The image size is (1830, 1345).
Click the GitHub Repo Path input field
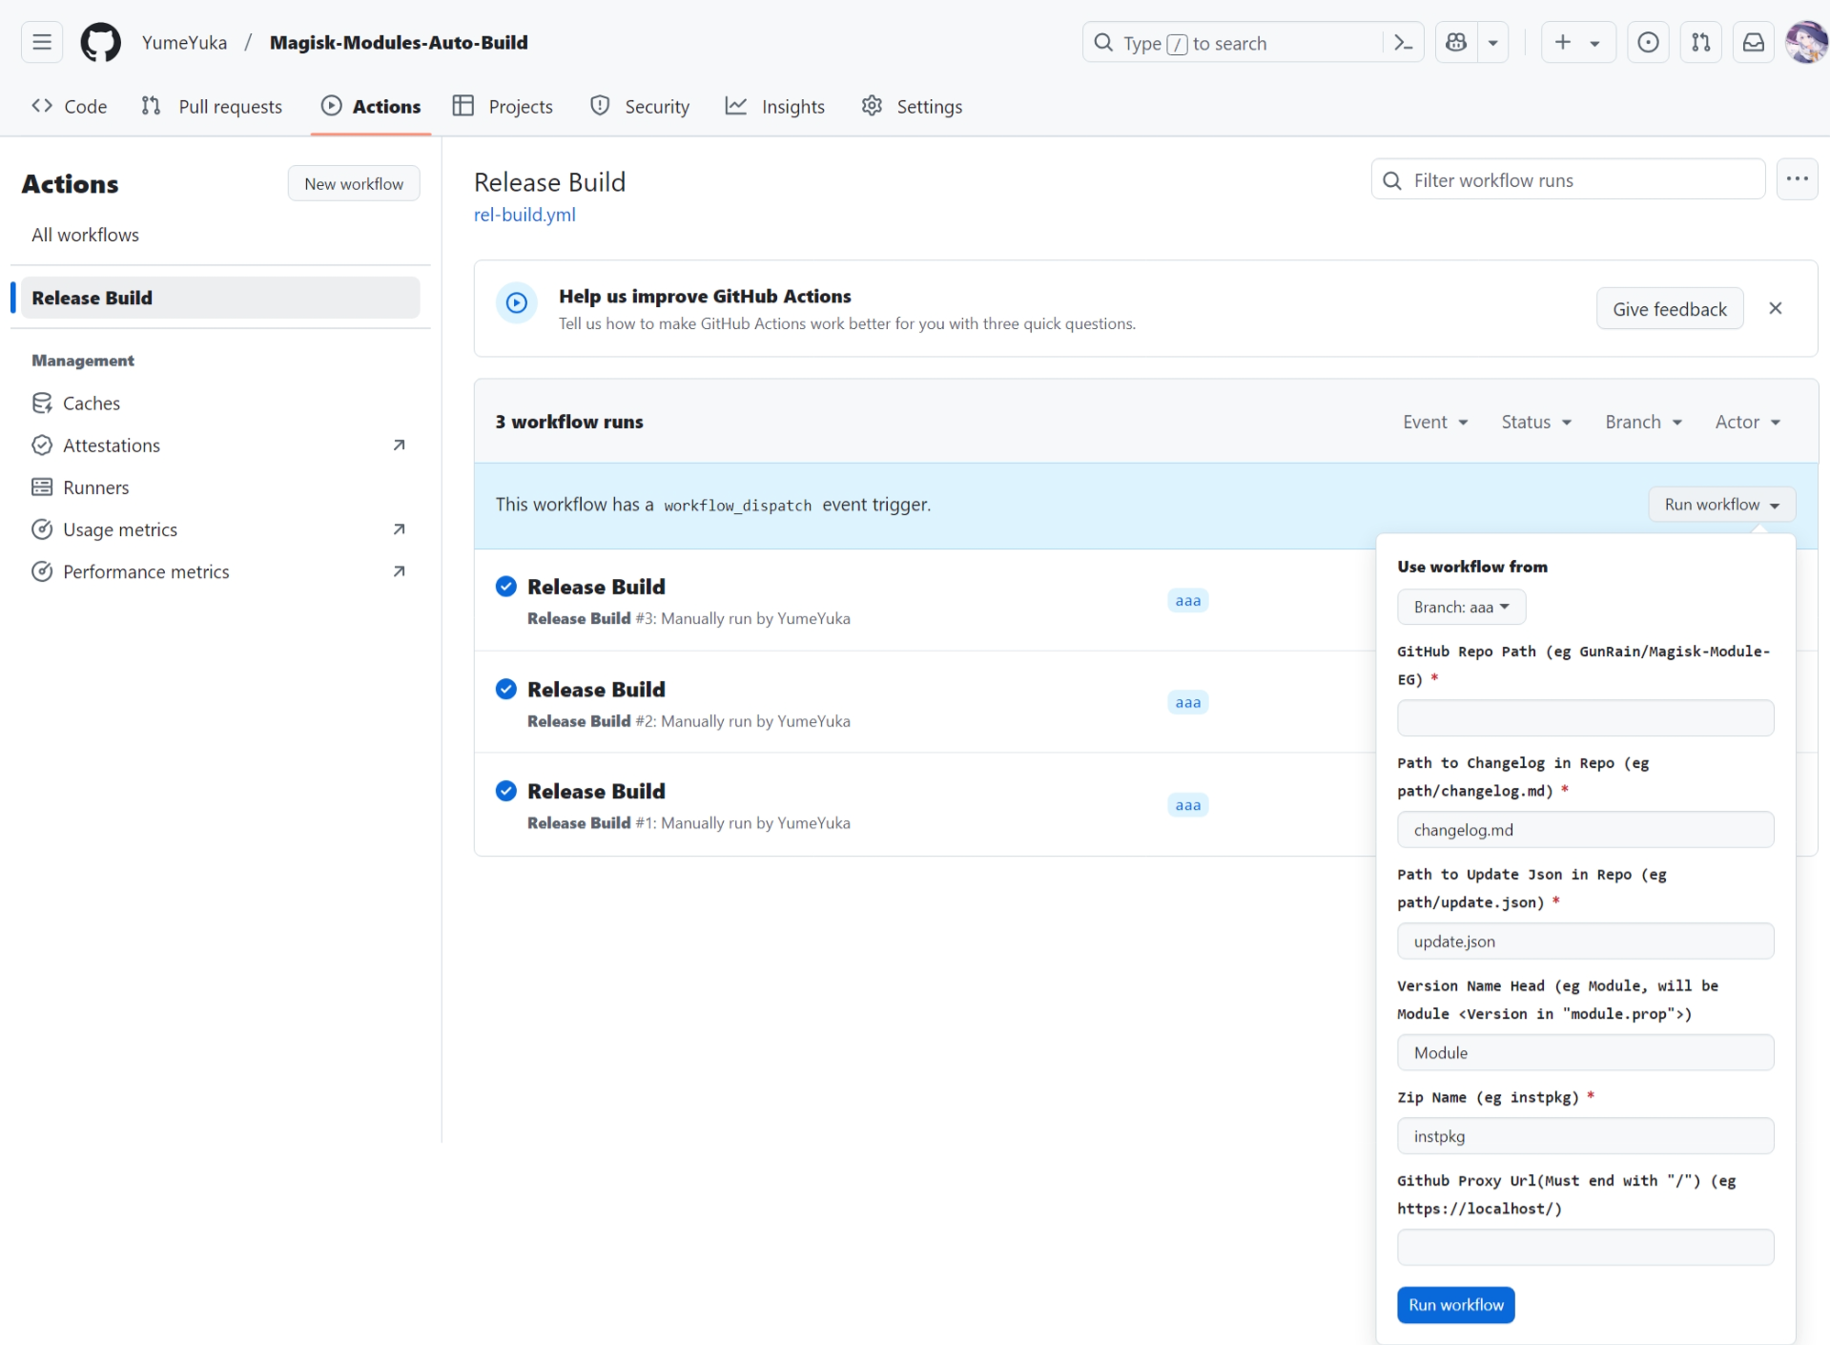tap(1584, 718)
